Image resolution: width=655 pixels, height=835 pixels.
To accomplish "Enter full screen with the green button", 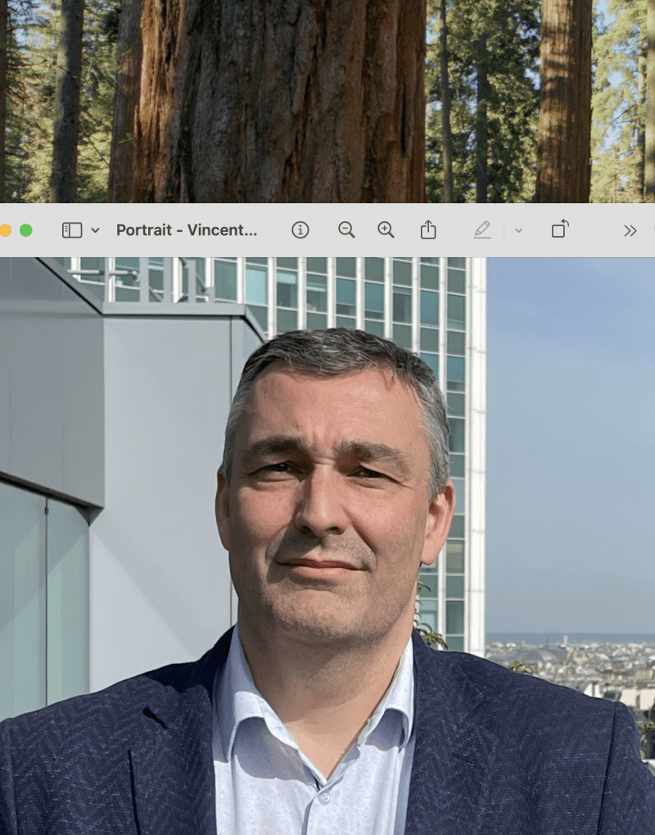I will tap(26, 230).
